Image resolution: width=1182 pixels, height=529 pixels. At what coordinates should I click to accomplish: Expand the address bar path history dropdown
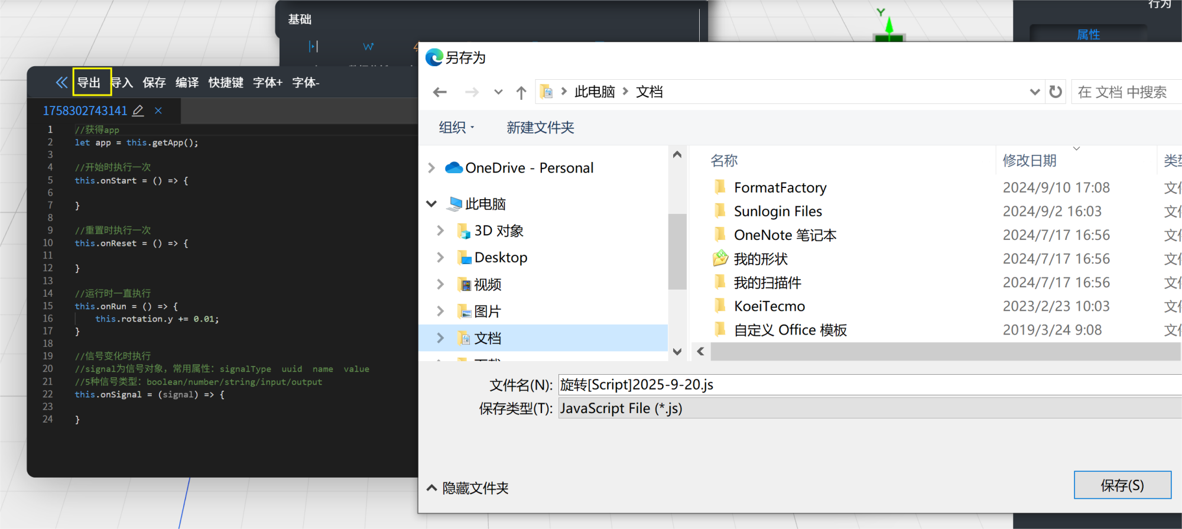click(1034, 92)
